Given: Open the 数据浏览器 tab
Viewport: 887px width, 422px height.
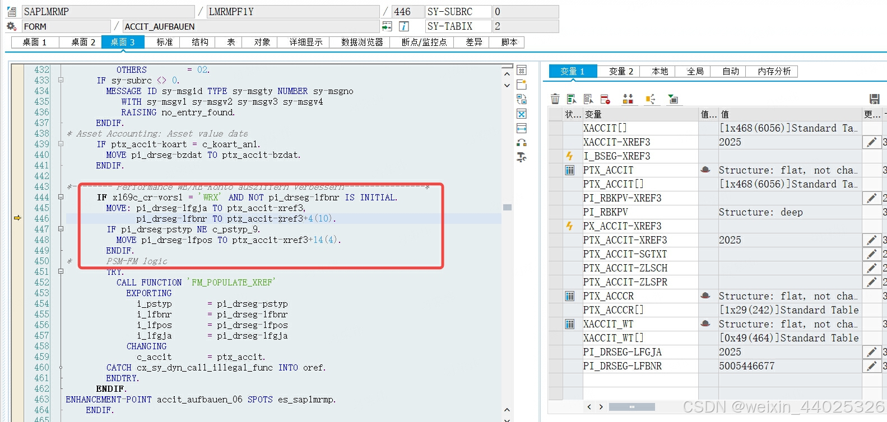Looking at the screenshot, I should tap(362, 42).
